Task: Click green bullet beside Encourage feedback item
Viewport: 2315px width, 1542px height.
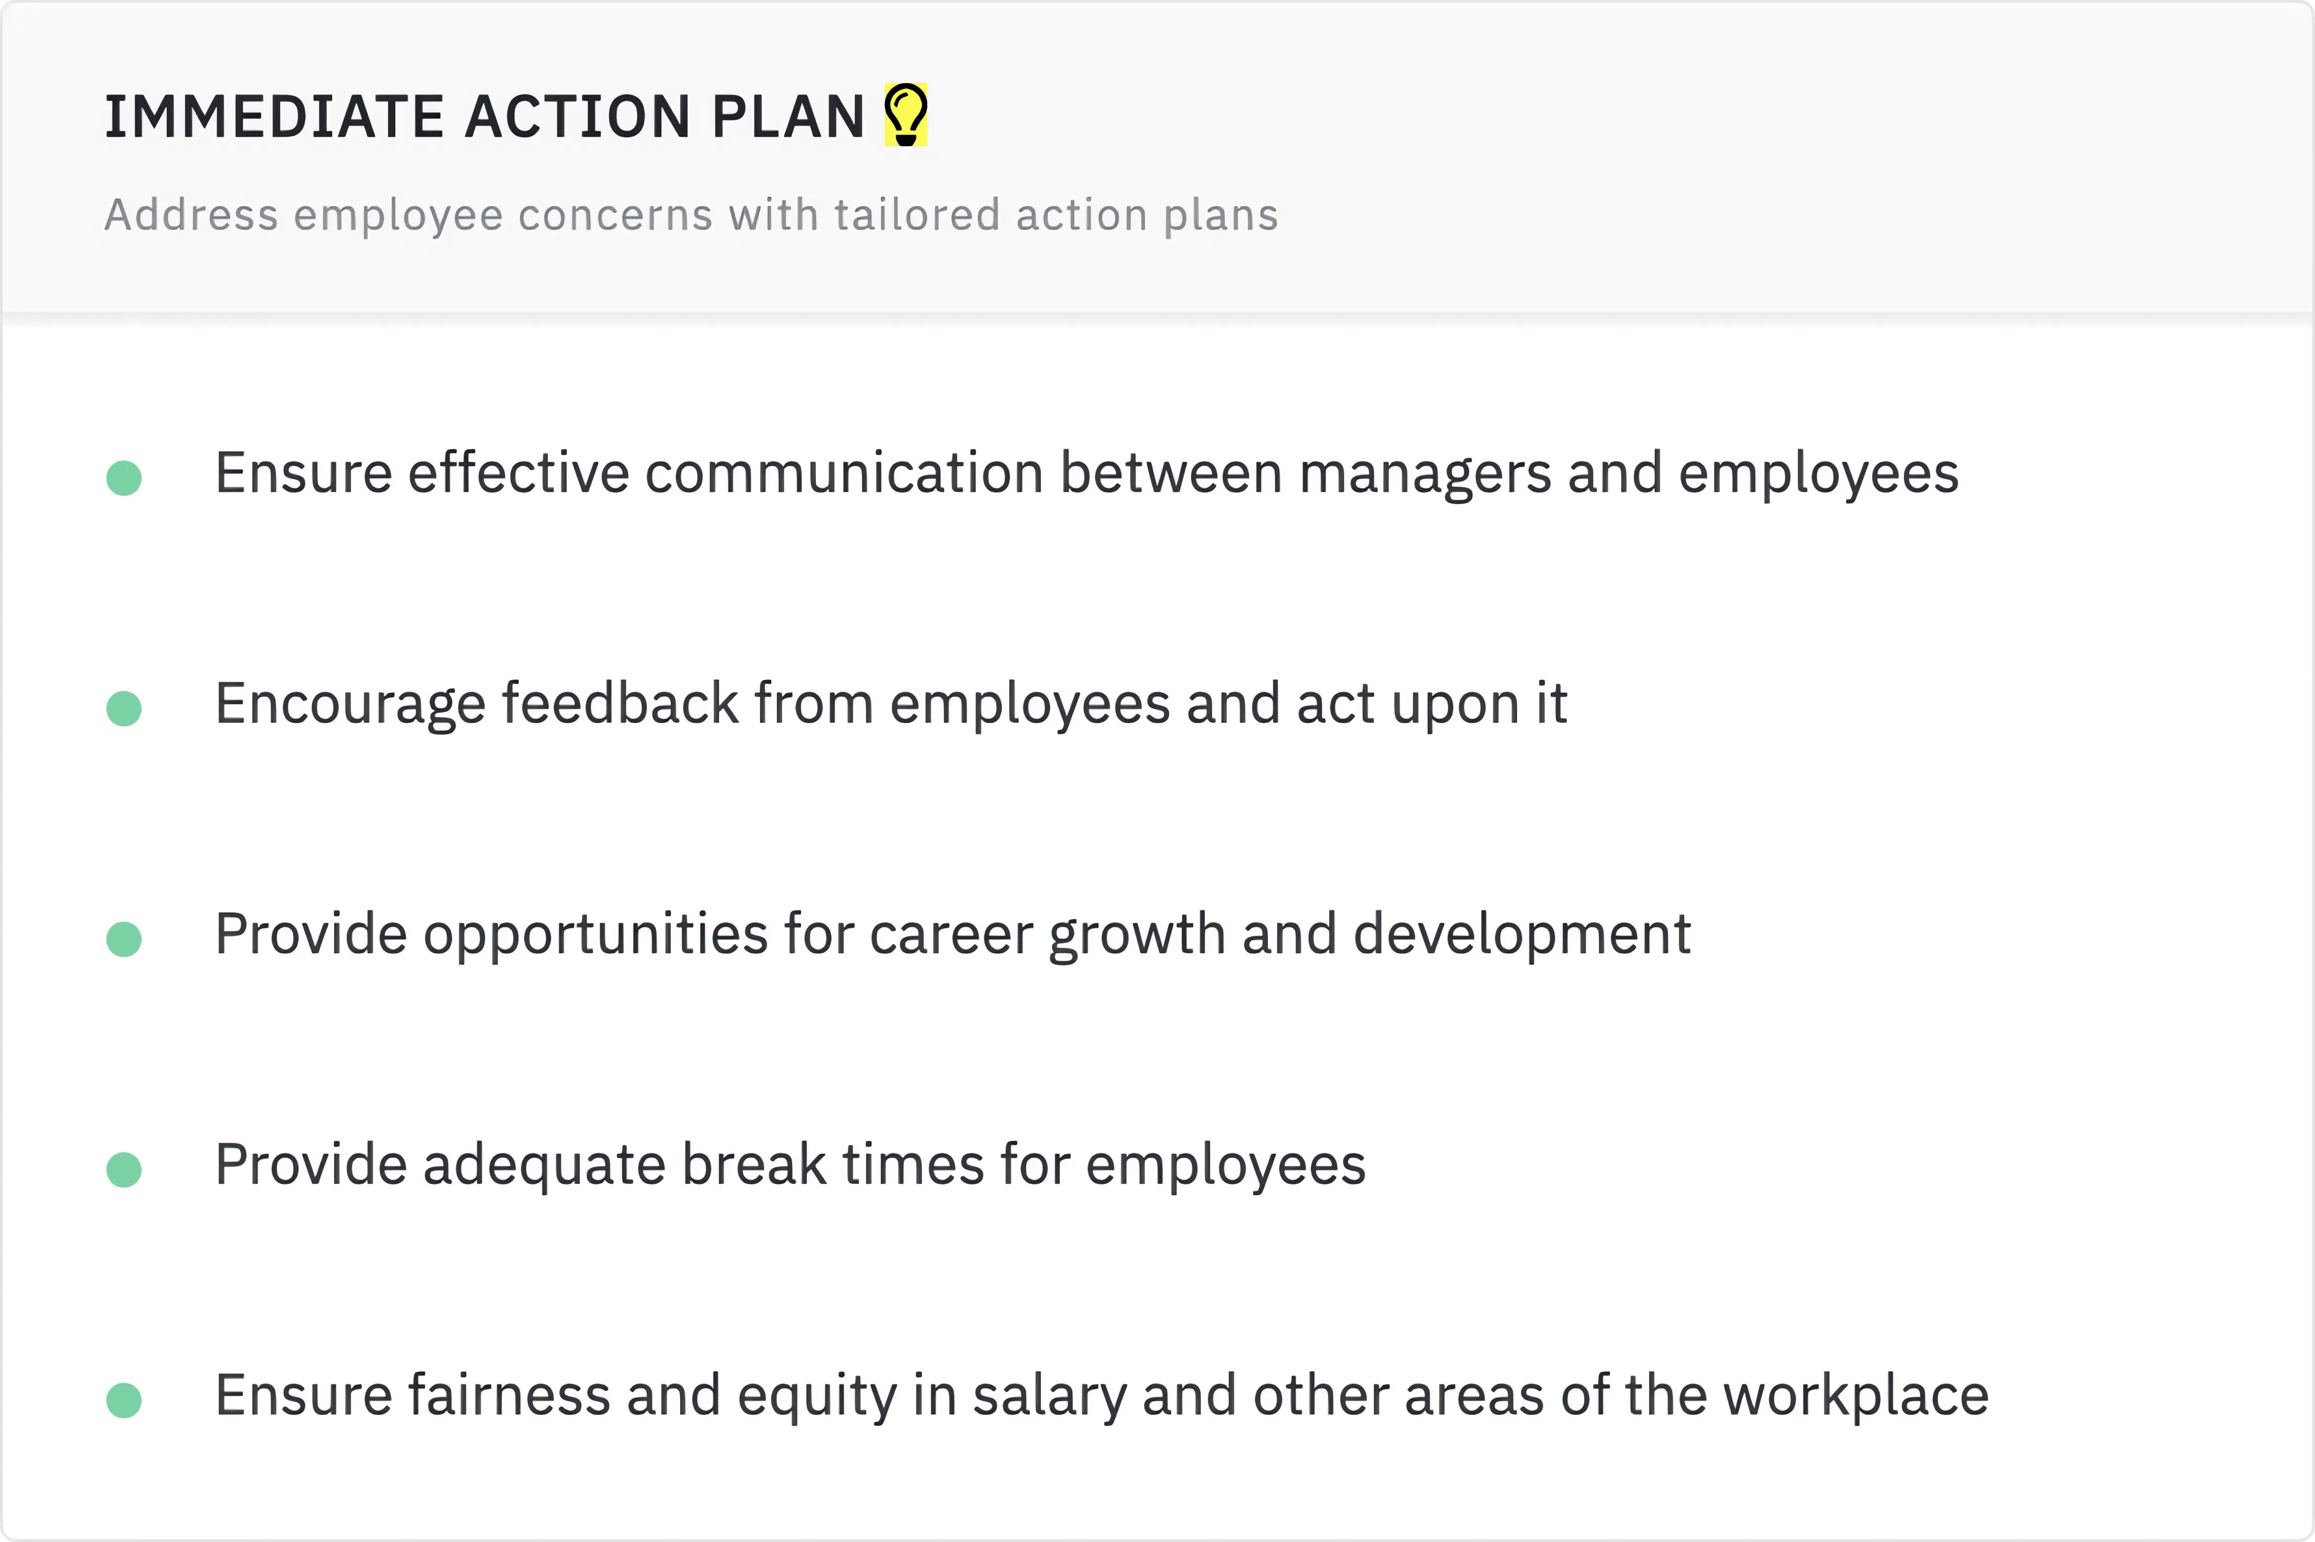Action: pos(124,708)
